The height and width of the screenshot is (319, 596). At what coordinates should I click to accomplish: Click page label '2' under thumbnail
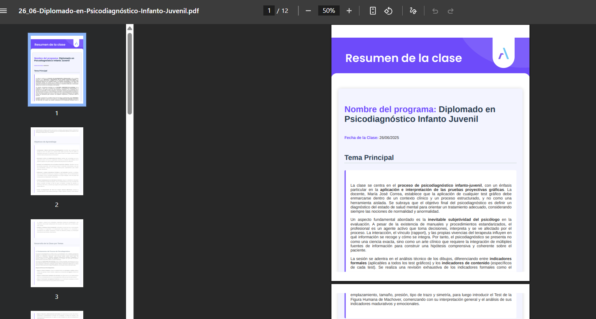tap(57, 205)
